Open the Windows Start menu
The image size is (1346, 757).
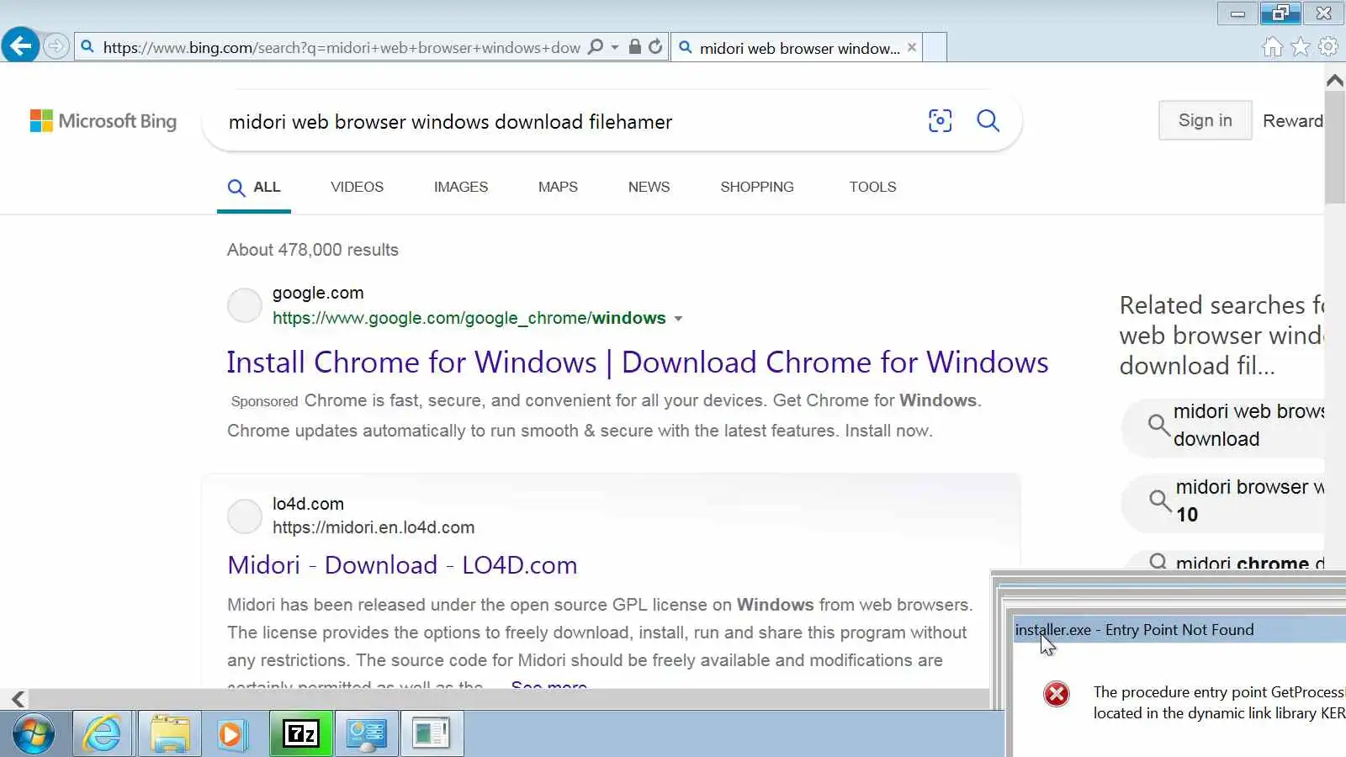[33, 734]
